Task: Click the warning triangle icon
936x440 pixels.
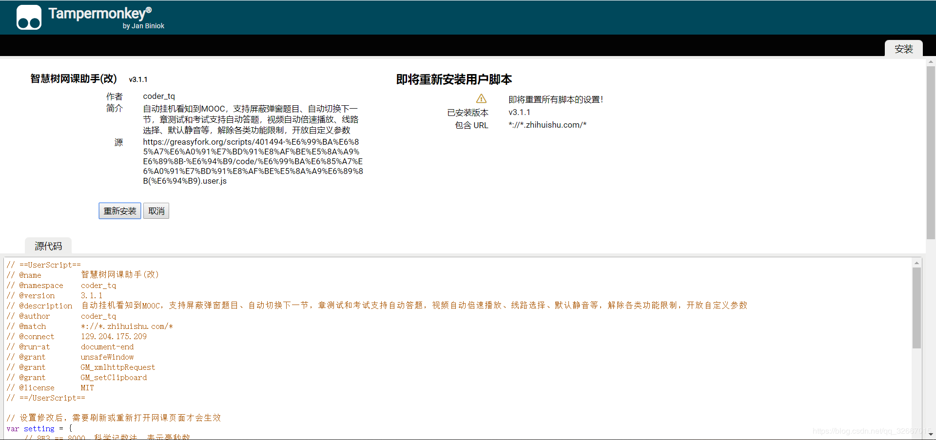Action: pyautogui.click(x=482, y=98)
